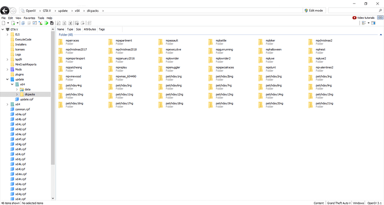Sort by the Name column header
This screenshot has height=205, width=384.
point(61,29)
